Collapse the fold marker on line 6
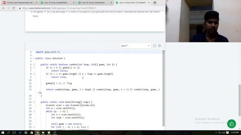This screenshot has height=135, width=241. pyautogui.click(x=34, y=67)
